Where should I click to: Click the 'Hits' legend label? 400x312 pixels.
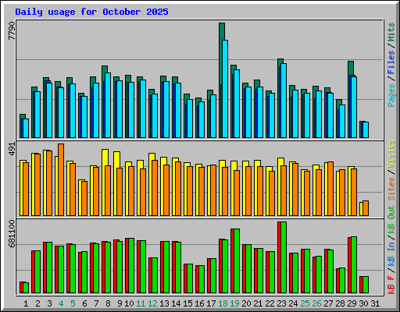point(391,32)
